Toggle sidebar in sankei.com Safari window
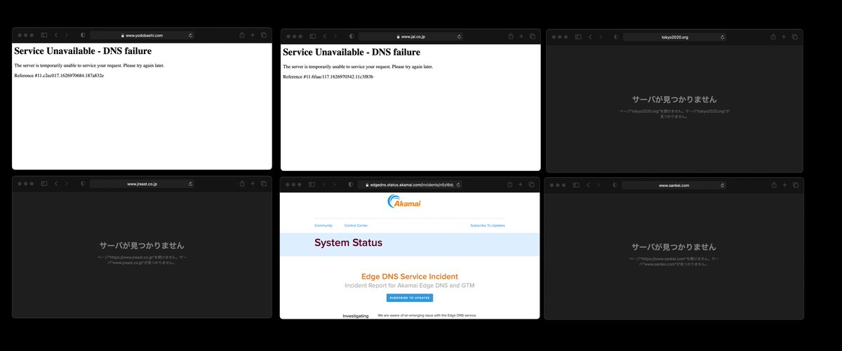The image size is (842, 351). pyautogui.click(x=577, y=185)
